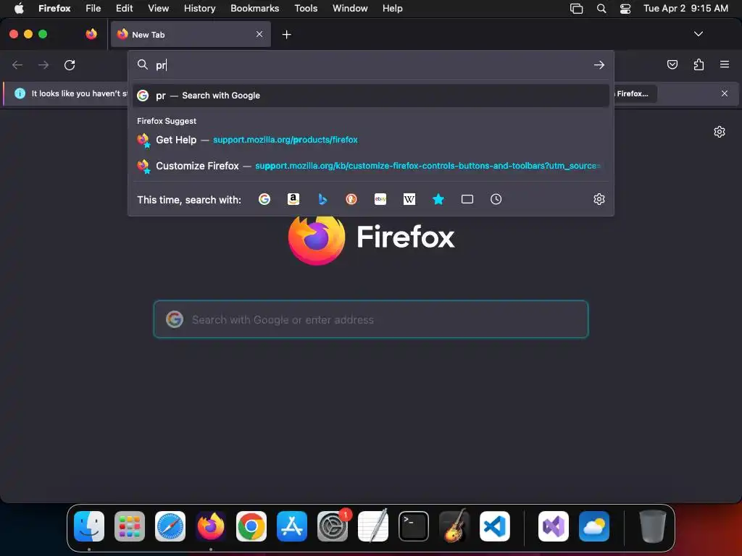Viewport: 742px width, 556px height.
Task: Open the Tools menu
Action: click(x=306, y=9)
